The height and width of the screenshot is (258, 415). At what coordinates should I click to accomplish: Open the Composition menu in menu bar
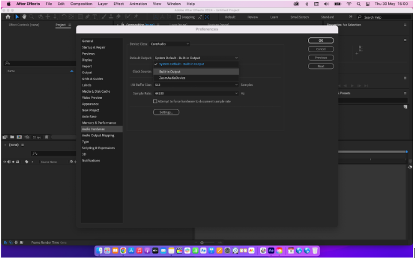pyautogui.click(x=82, y=4)
